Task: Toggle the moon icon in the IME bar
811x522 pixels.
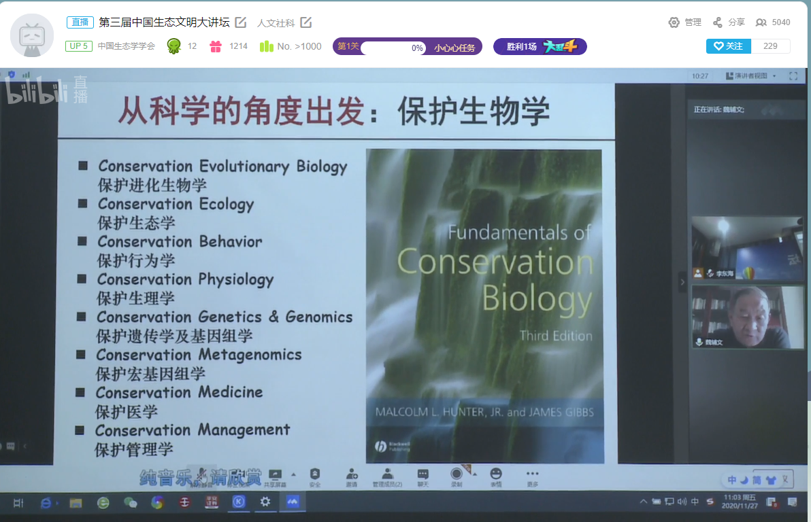Action: point(744,480)
